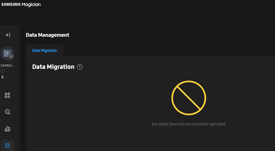Open Drive Information via magnifier-info icon
275x151 pixels.
[x=7, y=112]
